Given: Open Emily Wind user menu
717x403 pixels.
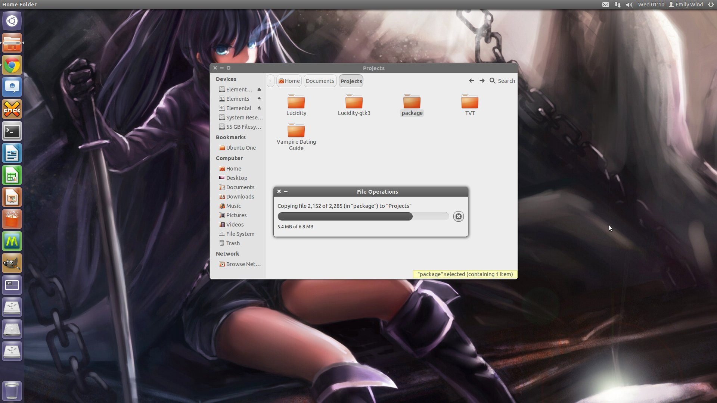Looking at the screenshot, I should [686, 4].
